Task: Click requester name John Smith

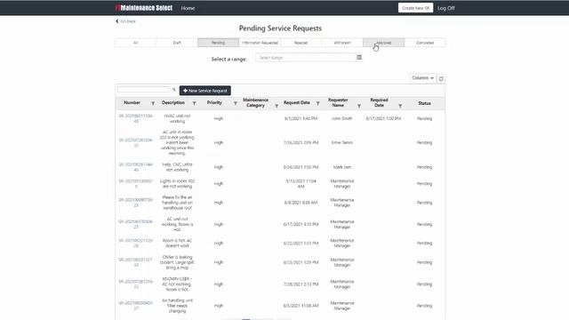Action: 341,118
